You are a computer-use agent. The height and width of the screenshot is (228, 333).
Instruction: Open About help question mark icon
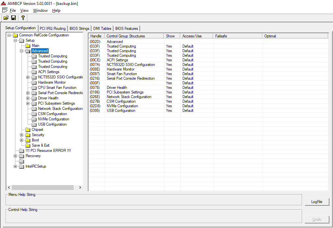(x=23, y=18)
